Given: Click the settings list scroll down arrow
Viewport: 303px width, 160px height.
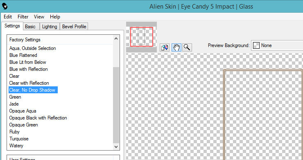Looking at the screenshot, I should [116, 146].
